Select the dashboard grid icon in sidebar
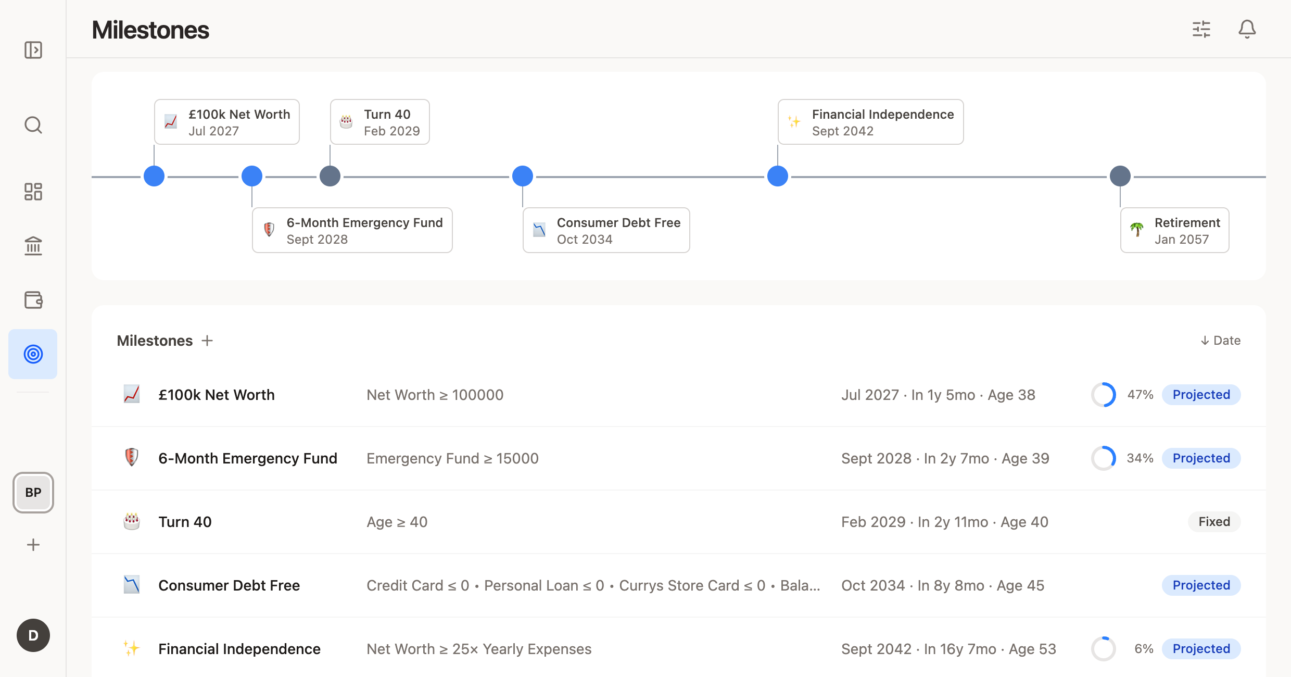The height and width of the screenshot is (677, 1291). (x=33, y=192)
